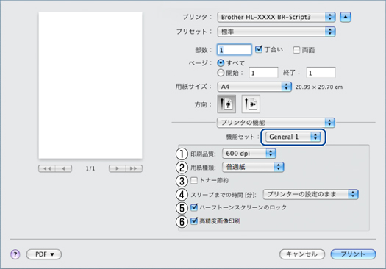Open the プリンタの機能 panel menu
The height and width of the screenshot is (269, 386).
(276, 123)
